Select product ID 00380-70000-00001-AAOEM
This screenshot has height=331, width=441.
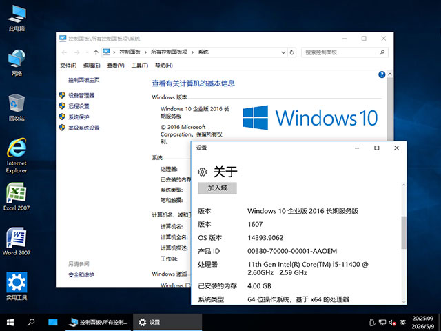coord(292,251)
